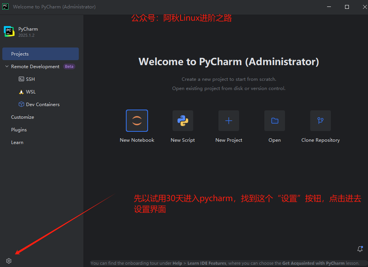368x267 pixels.
Task: Click the New Notebook icon
Action: [x=137, y=121]
